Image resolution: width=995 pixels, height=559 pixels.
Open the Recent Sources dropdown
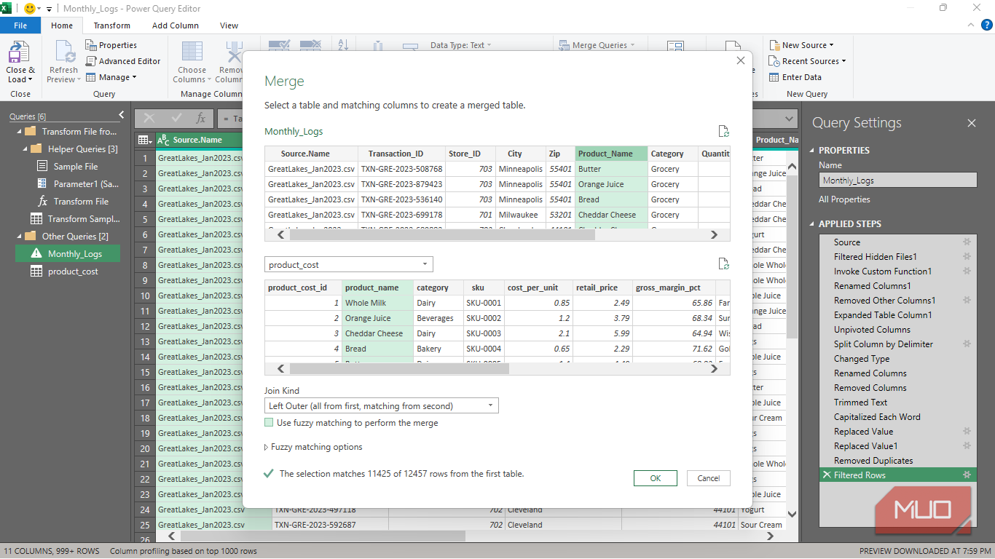[807, 61]
